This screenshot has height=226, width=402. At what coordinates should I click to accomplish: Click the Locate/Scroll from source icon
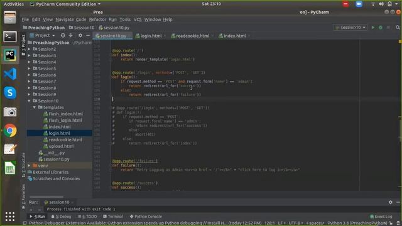coord(63,35)
